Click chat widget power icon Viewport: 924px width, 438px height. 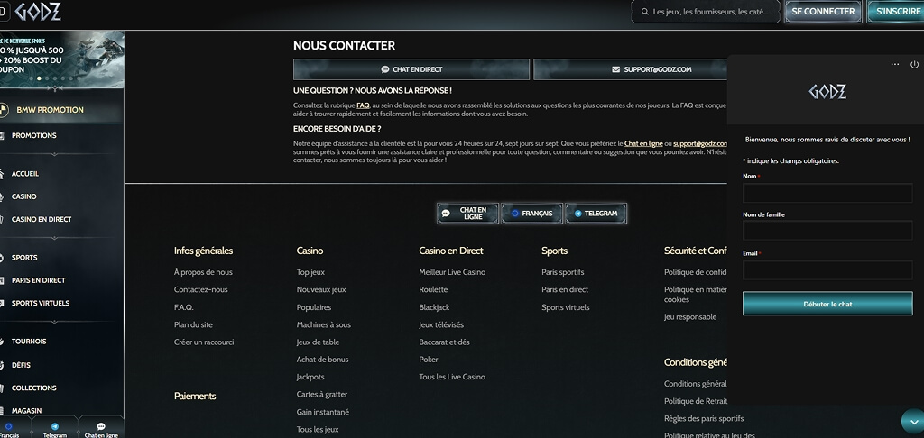(x=915, y=64)
